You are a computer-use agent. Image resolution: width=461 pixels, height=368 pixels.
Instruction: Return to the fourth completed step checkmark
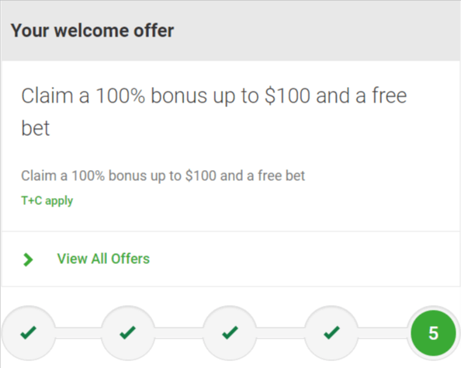pos(331,333)
